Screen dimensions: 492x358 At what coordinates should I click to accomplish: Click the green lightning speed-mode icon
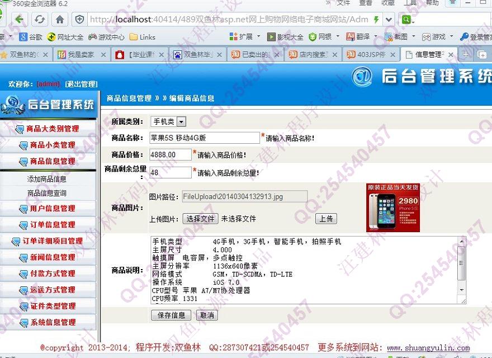pyautogui.click(x=376, y=20)
